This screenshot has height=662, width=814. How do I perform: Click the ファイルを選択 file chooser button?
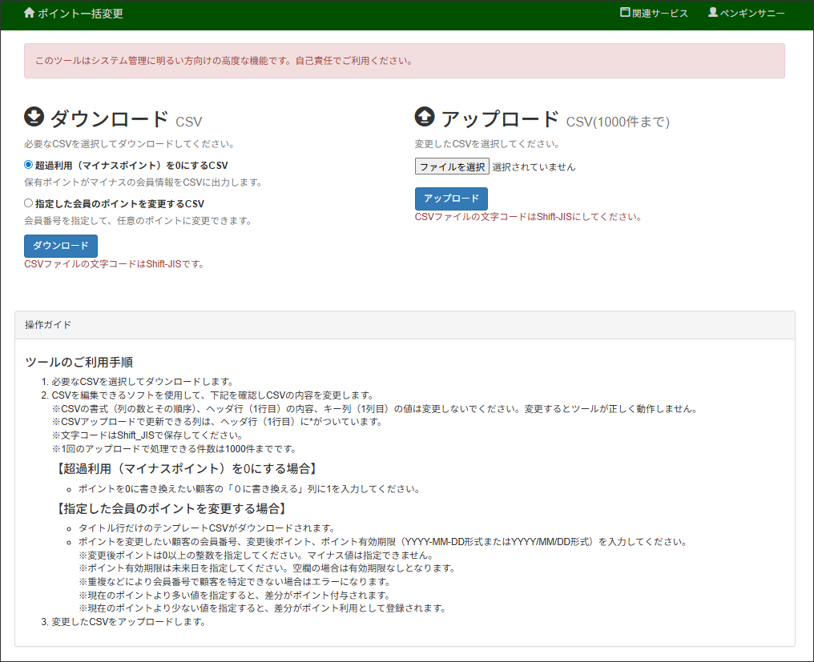[452, 167]
